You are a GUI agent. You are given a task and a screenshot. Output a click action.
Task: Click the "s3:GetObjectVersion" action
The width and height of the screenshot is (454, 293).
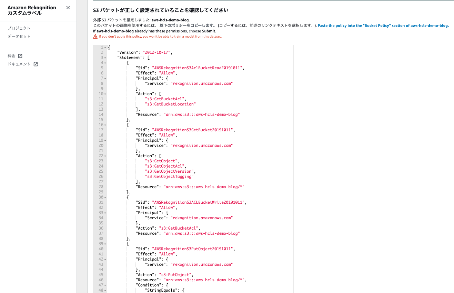pos(170,171)
